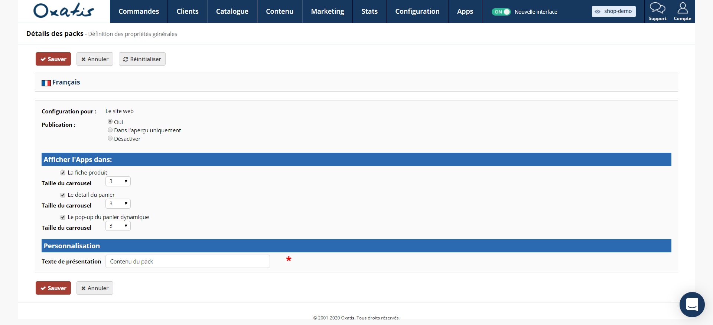
Task: Open the Support chat bubbles icon
Action: 657,8
